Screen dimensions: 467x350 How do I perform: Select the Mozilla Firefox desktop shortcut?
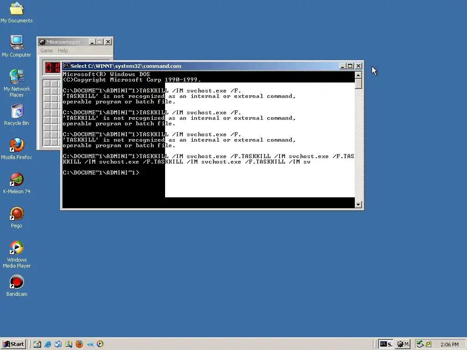[x=16, y=149]
